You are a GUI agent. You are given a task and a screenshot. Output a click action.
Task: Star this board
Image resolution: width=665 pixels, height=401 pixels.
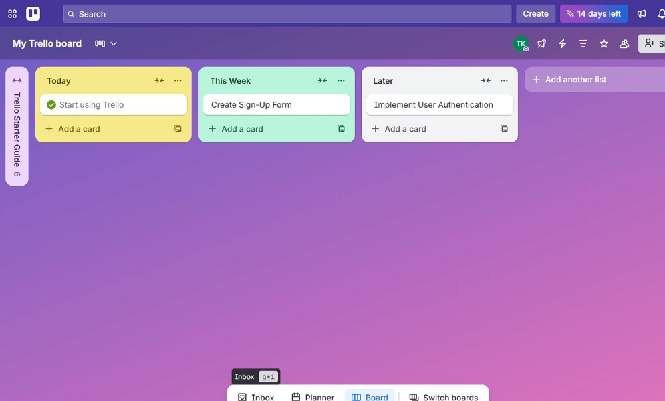click(x=604, y=43)
